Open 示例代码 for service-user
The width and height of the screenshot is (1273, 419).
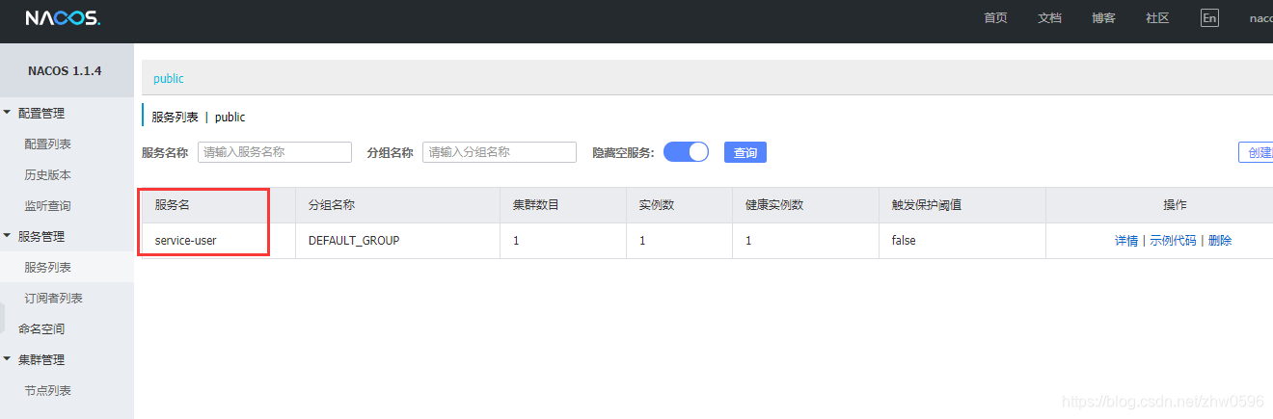[1173, 241]
